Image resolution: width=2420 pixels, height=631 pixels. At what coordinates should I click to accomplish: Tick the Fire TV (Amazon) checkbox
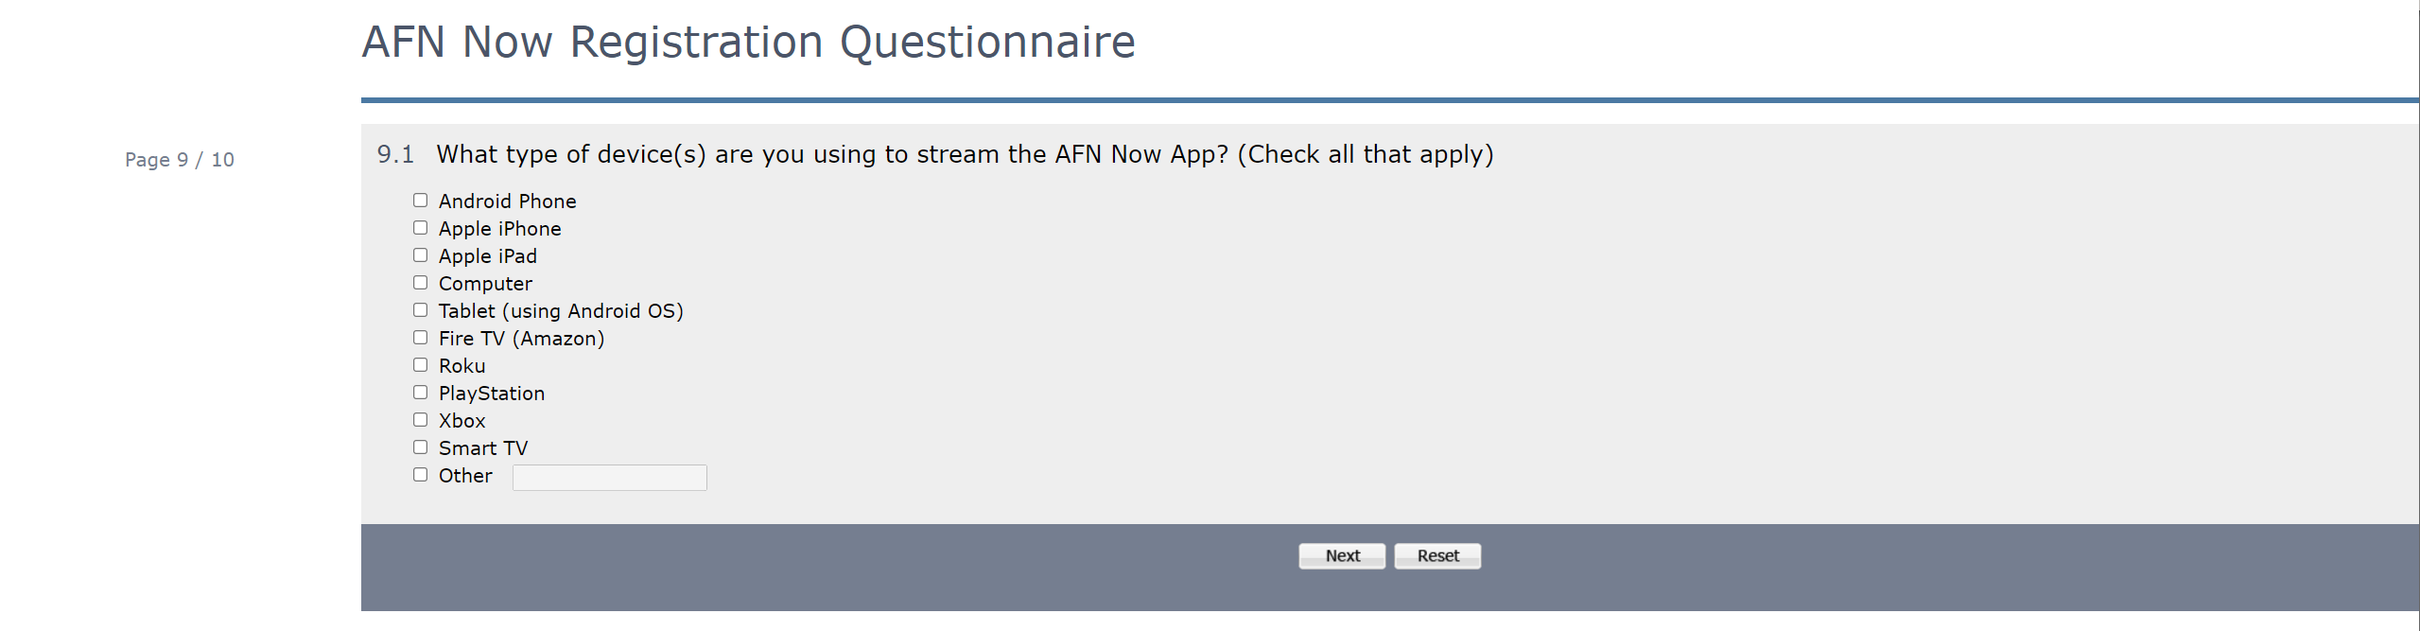(420, 338)
